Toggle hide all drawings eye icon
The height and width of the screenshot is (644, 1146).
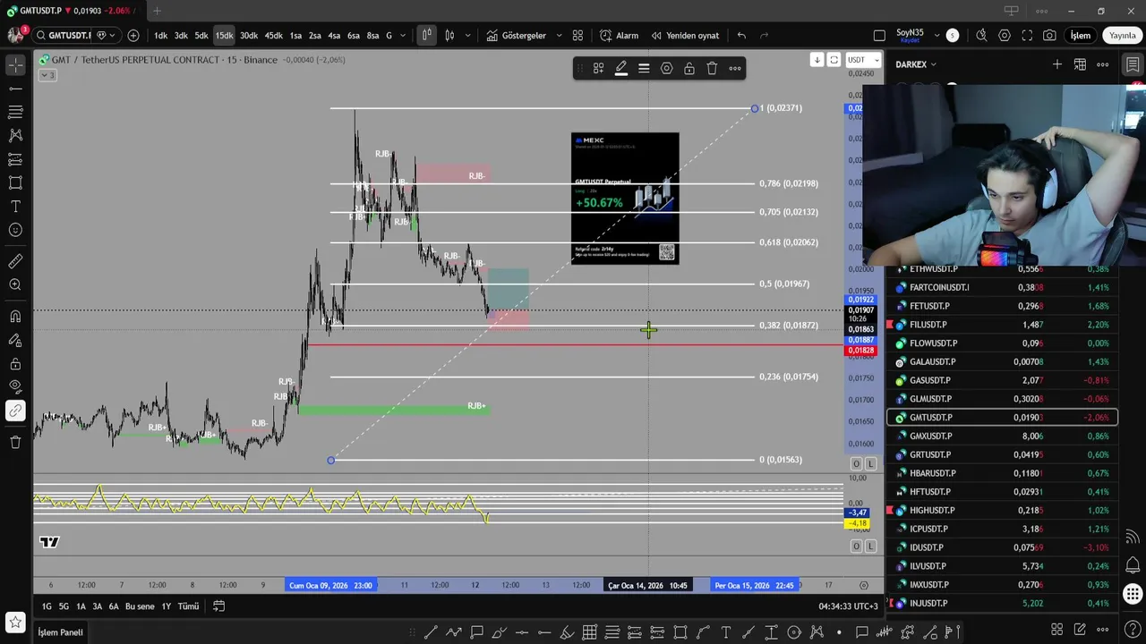15,386
